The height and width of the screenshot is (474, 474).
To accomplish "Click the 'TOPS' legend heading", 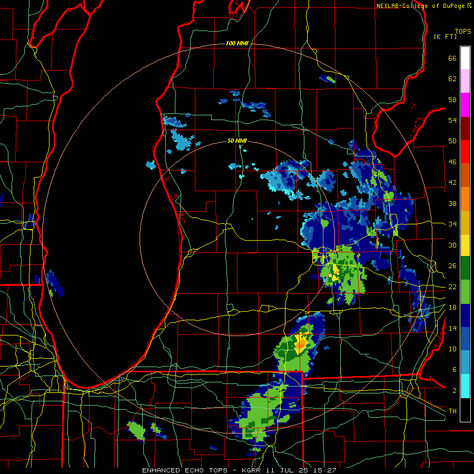I will (463, 31).
